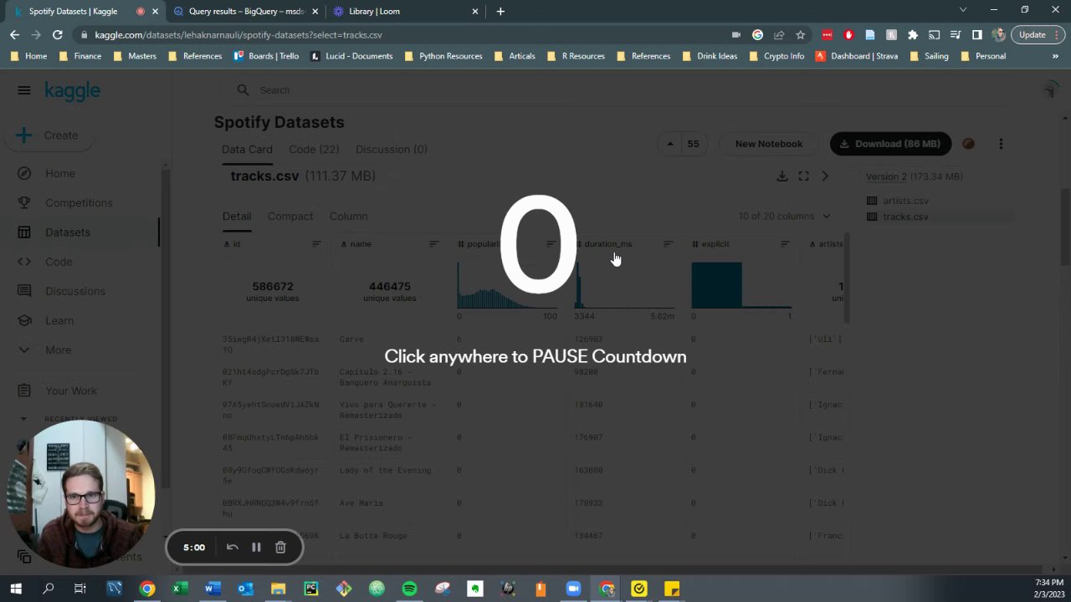The image size is (1071, 602).
Task: Upvote the Spotify Datasets dataset
Action: [x=670, y=144]
